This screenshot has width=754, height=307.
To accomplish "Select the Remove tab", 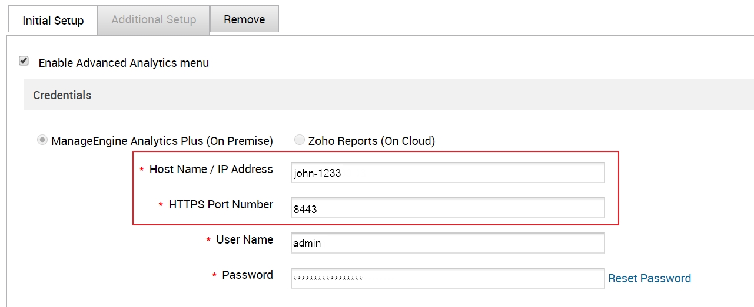I will [244, 19].
